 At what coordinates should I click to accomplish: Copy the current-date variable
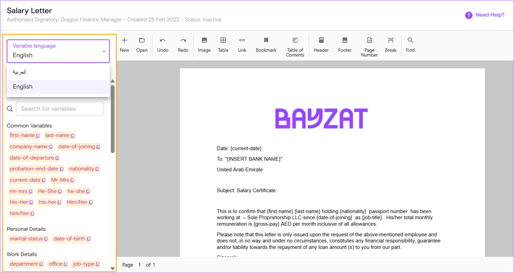[x=43, y=180]
